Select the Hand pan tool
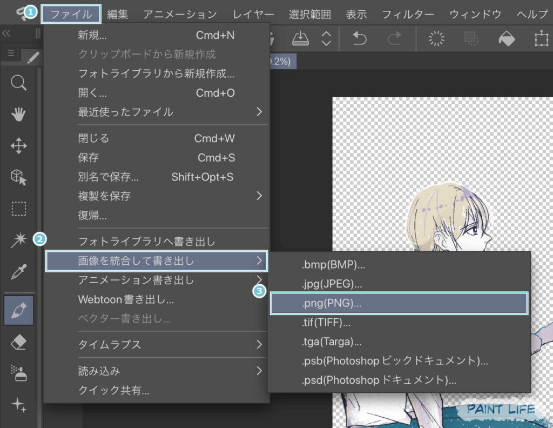 coord(19,114)
